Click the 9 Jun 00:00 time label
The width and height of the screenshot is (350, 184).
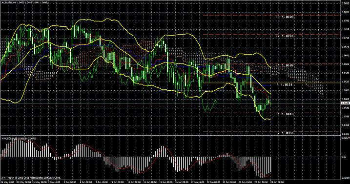click(x=118, y=182)
